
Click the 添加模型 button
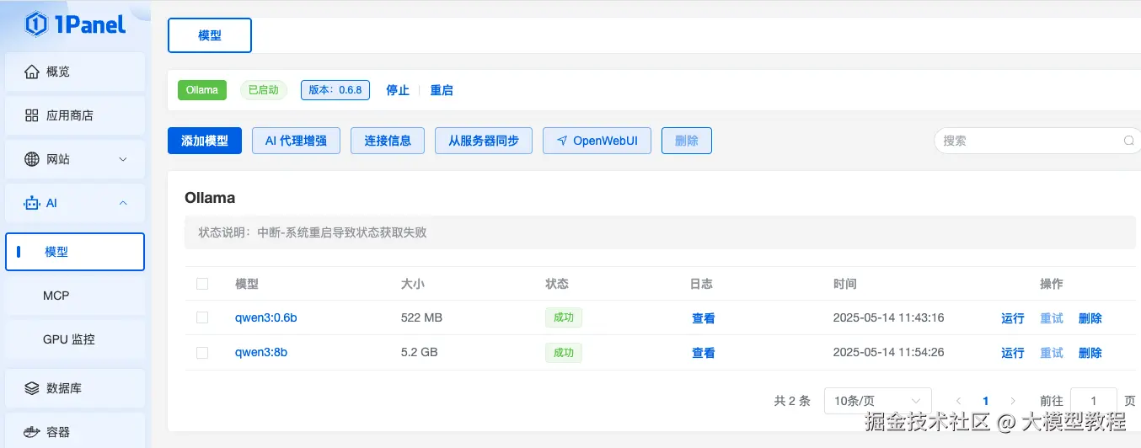tap(205, 141)
